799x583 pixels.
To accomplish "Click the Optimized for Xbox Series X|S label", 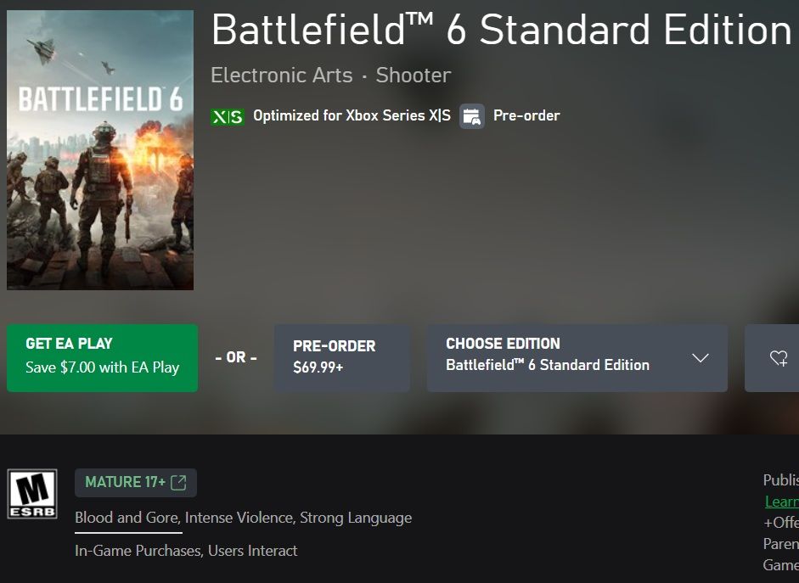I will 352,116.
